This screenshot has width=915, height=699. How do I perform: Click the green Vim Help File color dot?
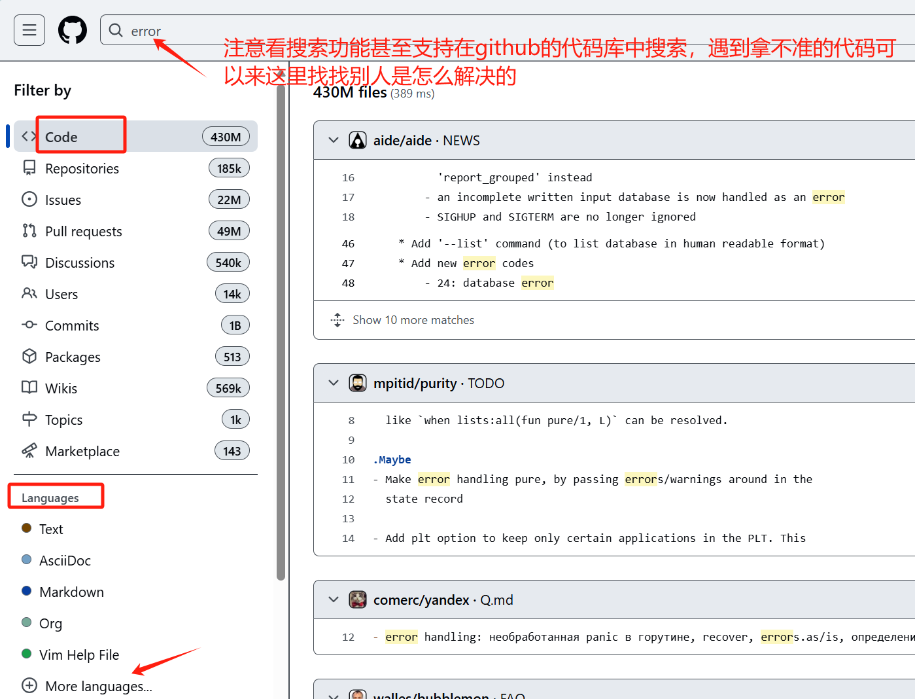27,653
